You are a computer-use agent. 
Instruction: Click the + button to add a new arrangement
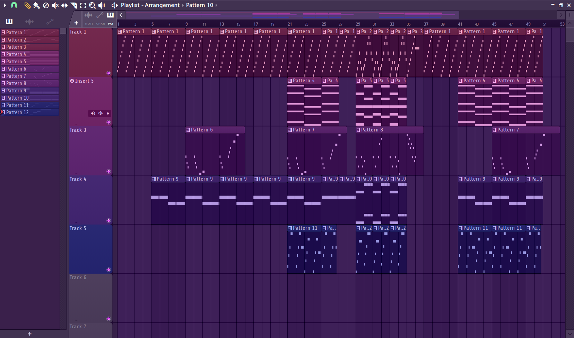tap(76, 22)
